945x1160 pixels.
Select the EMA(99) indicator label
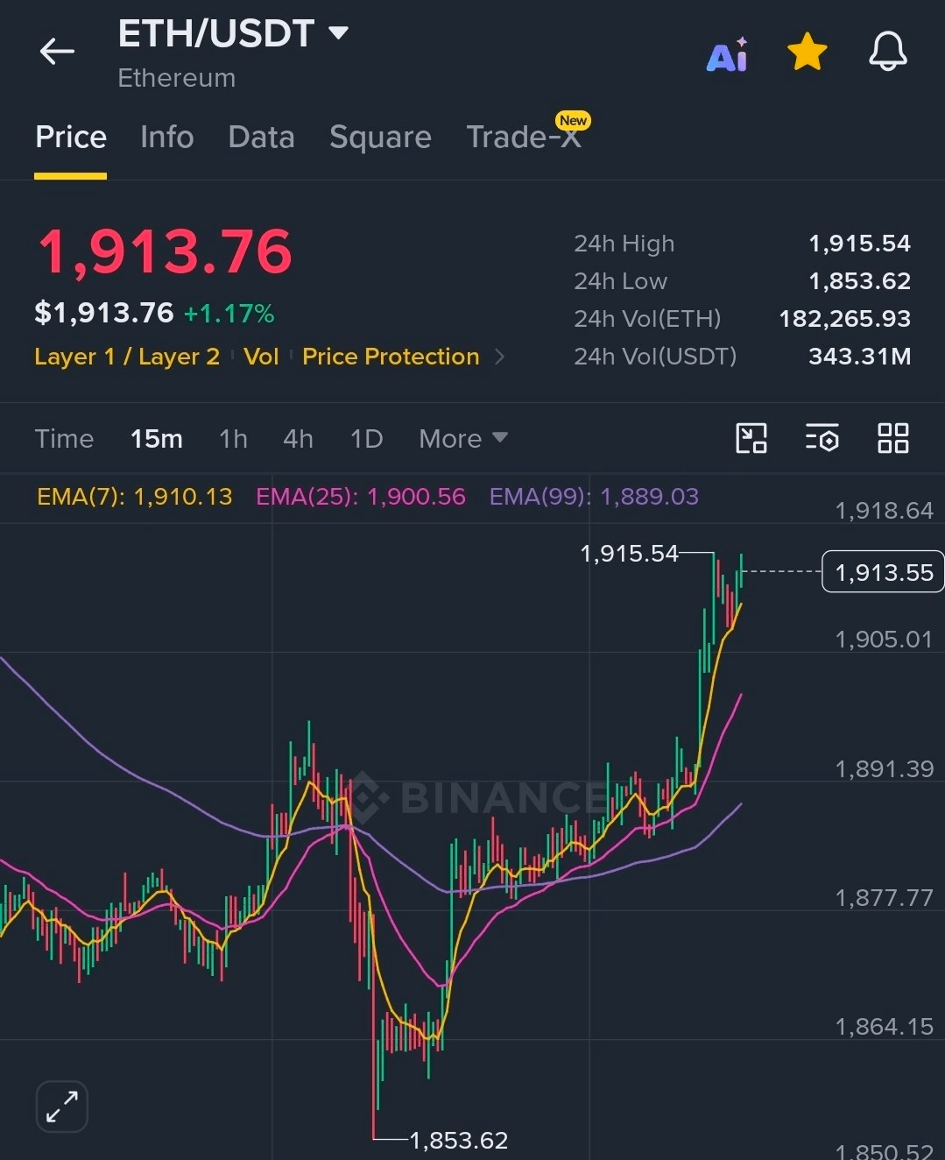click(x=594, y=497)
